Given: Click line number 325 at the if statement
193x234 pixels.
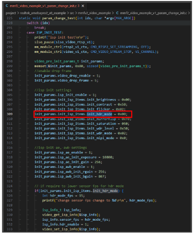Looking at the screenshot, I should pos(10,191).
